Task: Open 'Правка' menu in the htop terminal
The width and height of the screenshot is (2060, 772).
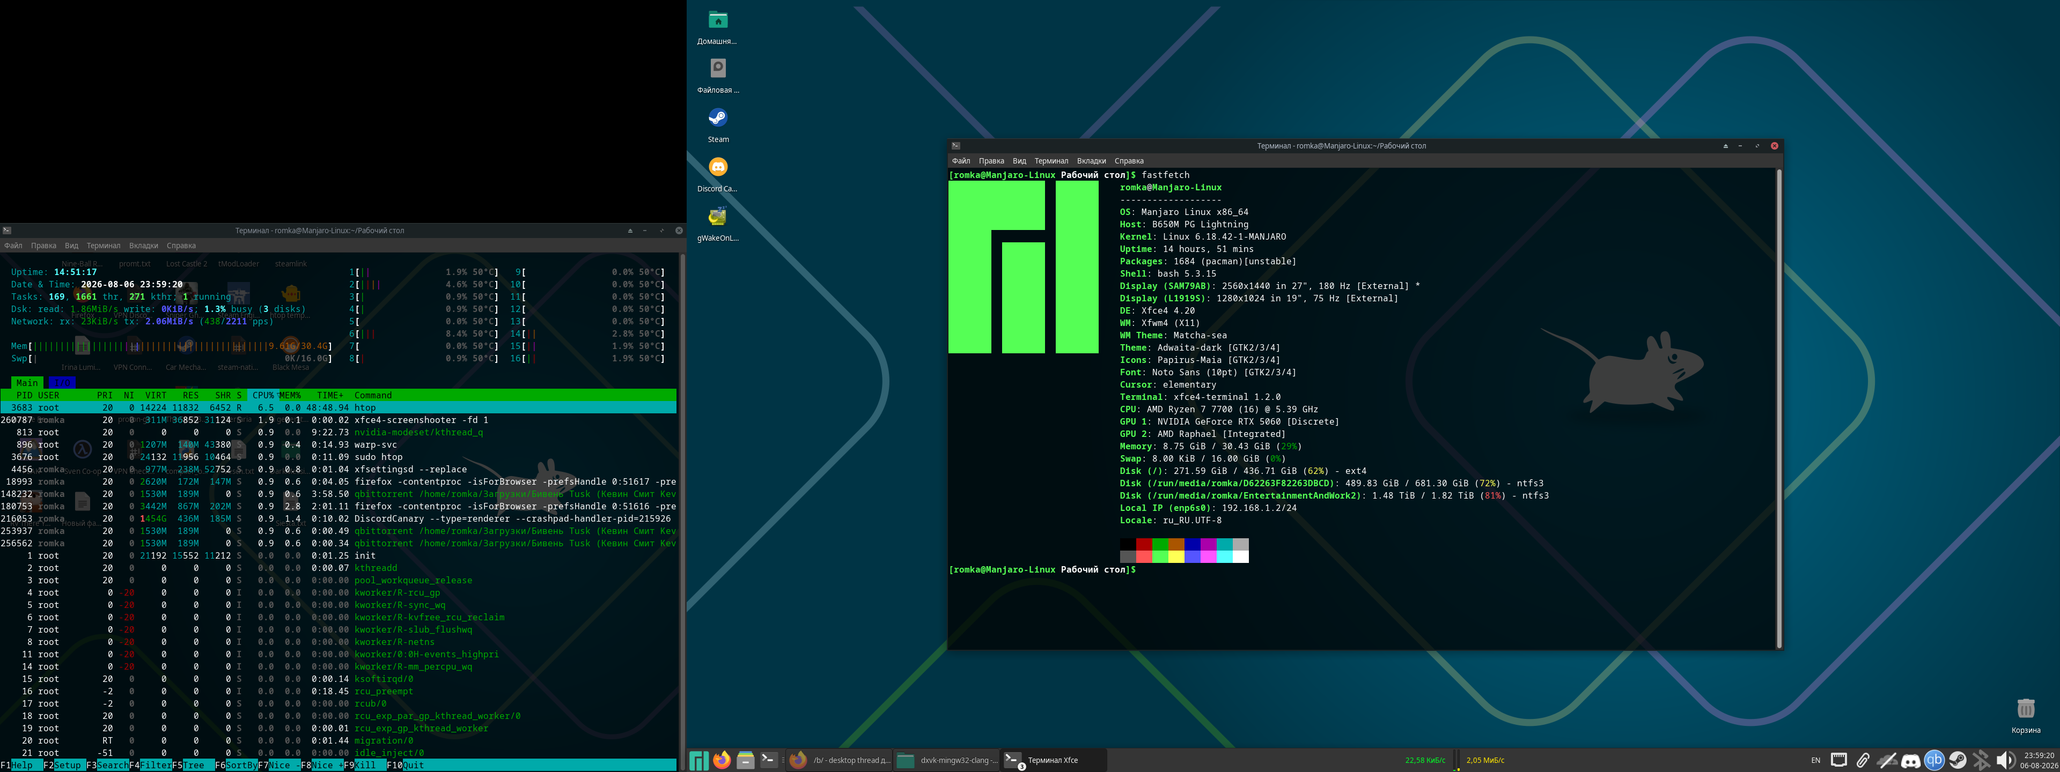Action: [43, 246]
